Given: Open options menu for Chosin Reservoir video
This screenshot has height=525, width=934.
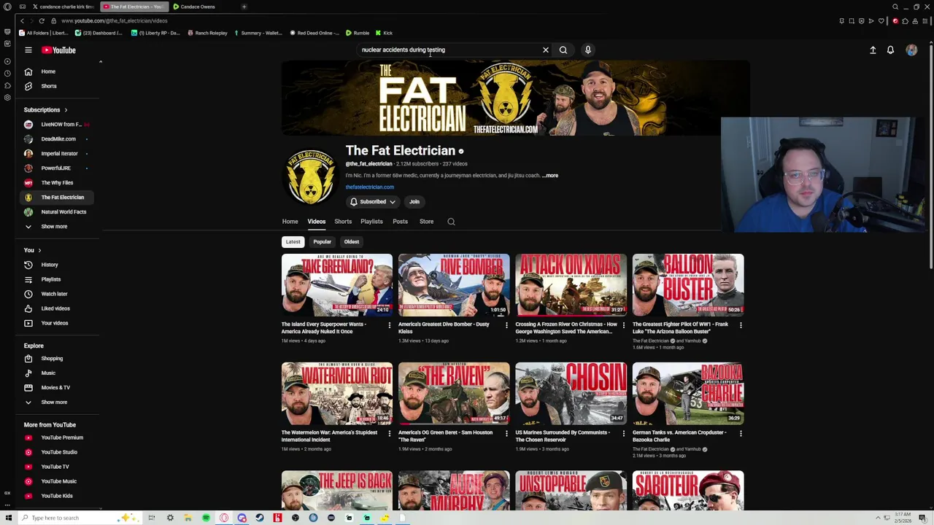Looking at the screenshot, I should (623, 434).
